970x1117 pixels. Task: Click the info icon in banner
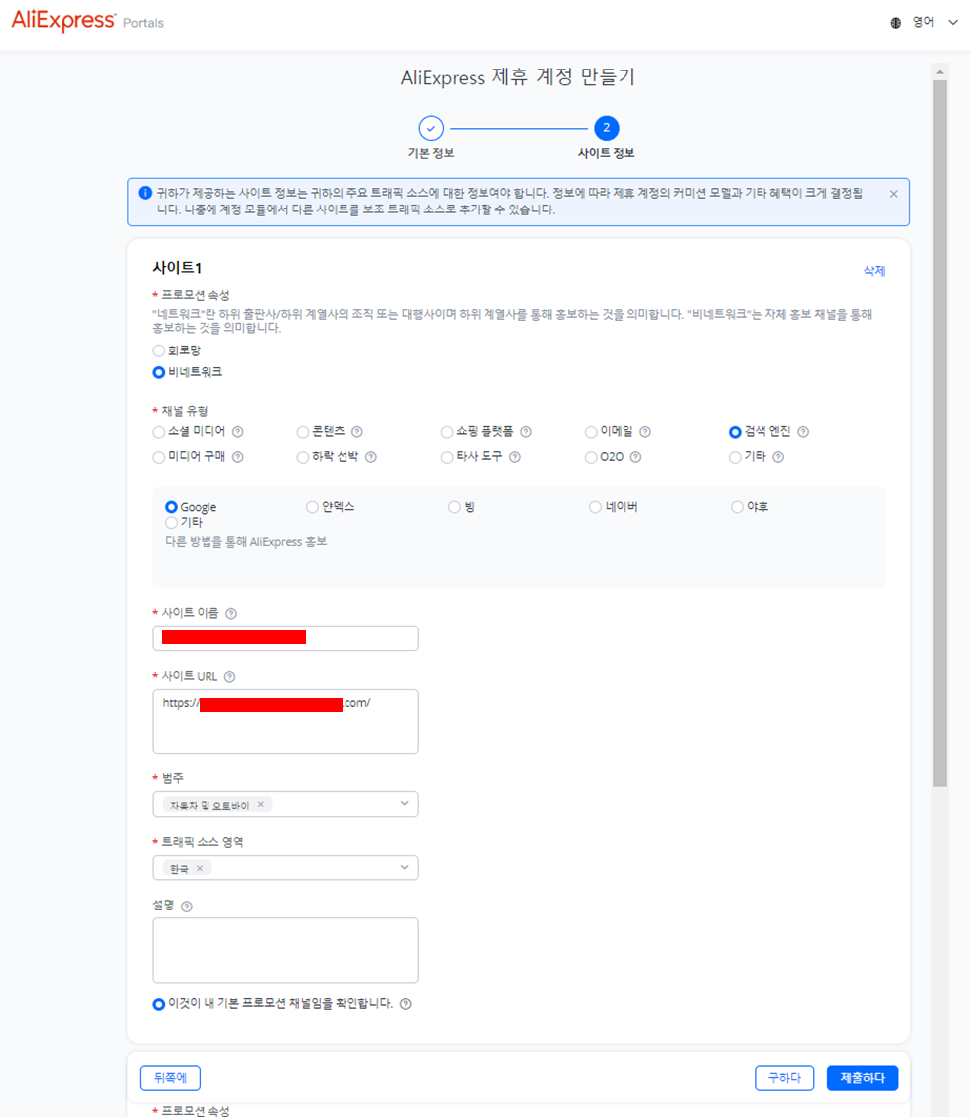(x=145, y=193)
